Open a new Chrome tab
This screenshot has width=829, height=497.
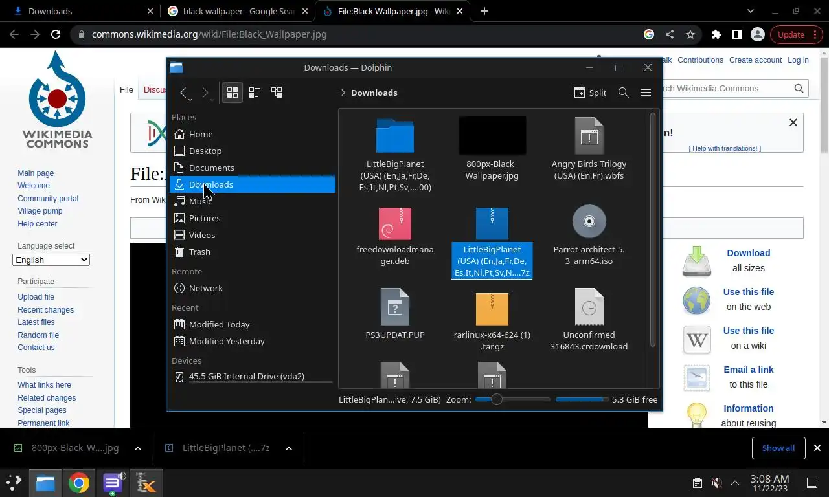(x=484, y=11)
